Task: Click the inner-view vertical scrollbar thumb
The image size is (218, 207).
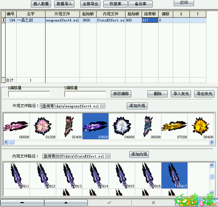Action: [212, 177]
